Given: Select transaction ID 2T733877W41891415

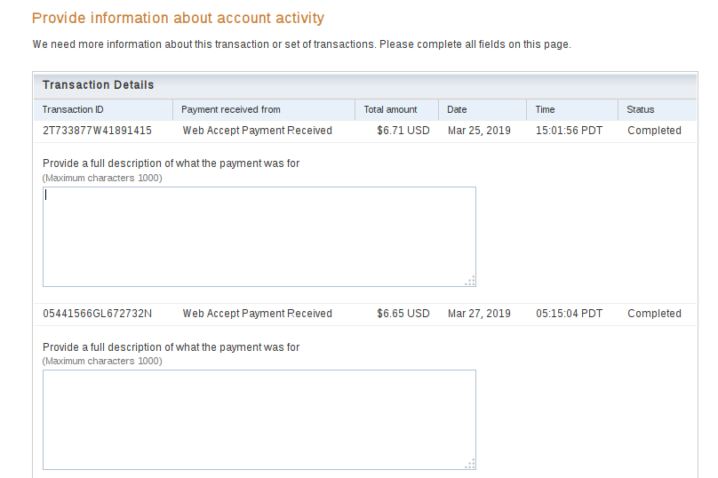Looking at the screenshot, I should [x=97, y=131].
